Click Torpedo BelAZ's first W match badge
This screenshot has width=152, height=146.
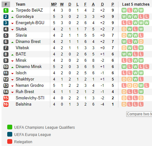tap(124, 10)
